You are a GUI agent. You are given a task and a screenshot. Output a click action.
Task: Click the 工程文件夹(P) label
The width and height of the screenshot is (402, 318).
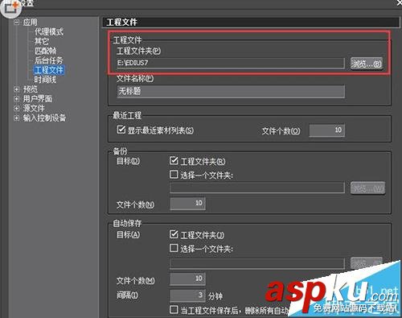pos(138,51)
